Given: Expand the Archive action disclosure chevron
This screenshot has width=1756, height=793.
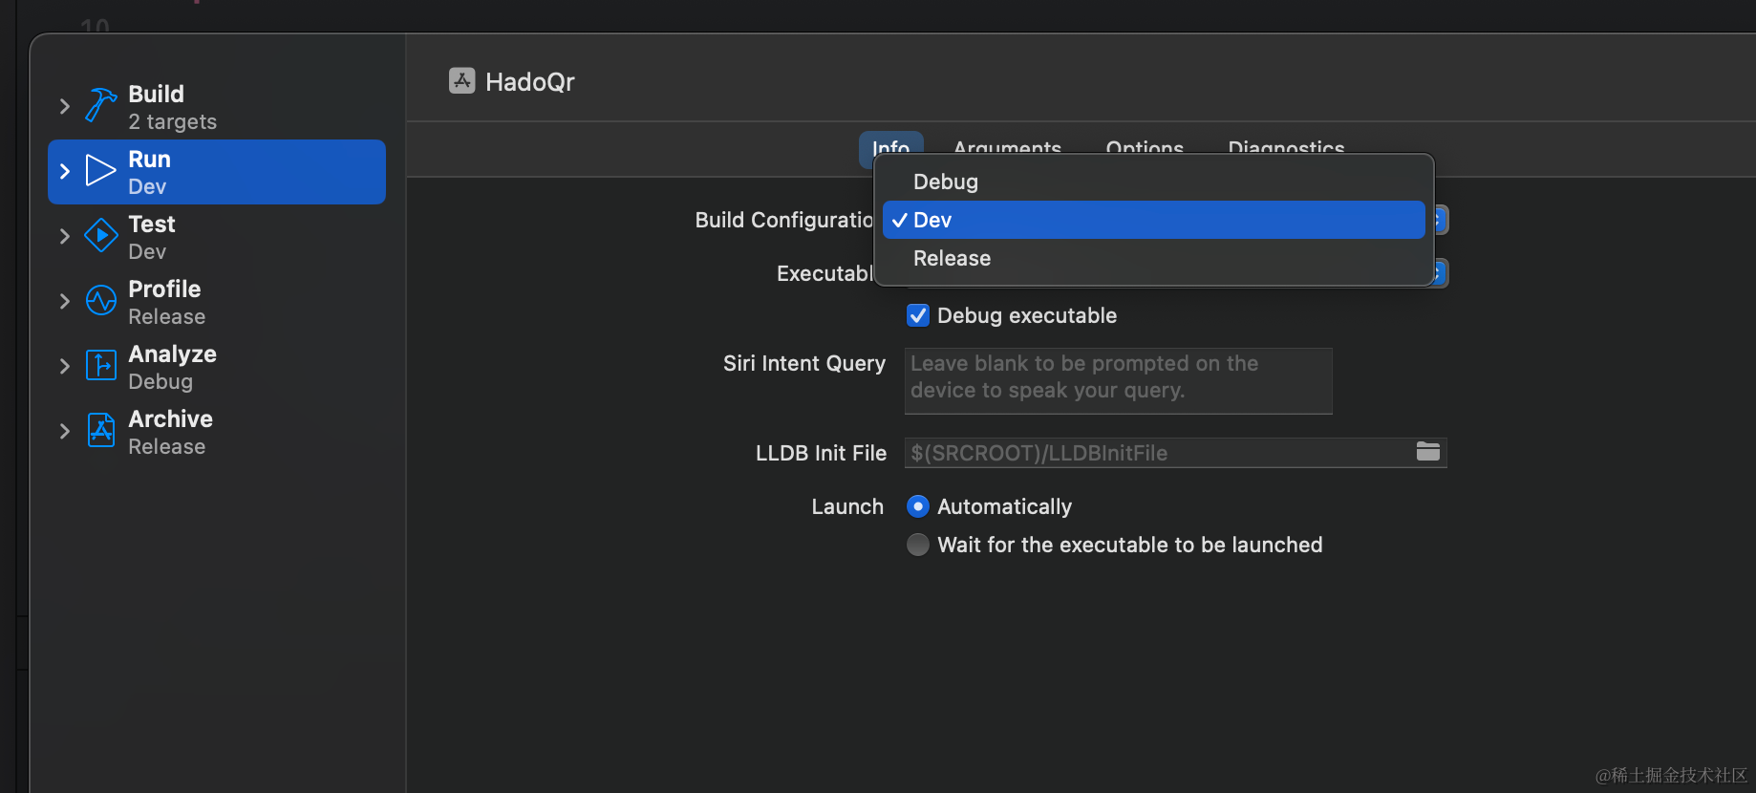Looking at the screenshot, I should [65, 431].
